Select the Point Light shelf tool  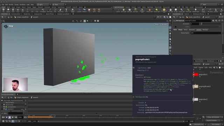tap(124, 10)
